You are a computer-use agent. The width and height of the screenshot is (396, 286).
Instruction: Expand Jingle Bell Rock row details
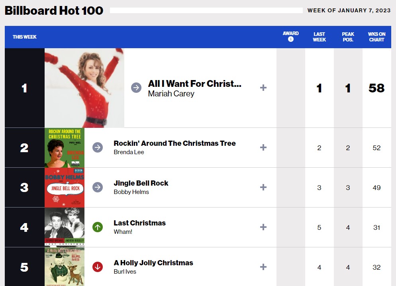click(x=263, y=187)
